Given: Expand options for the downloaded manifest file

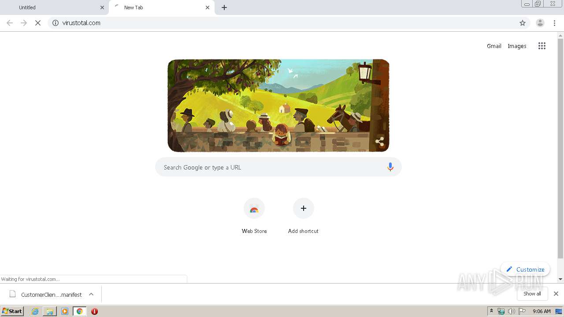Looking at the screenshot, I should [x=91, y=294].
